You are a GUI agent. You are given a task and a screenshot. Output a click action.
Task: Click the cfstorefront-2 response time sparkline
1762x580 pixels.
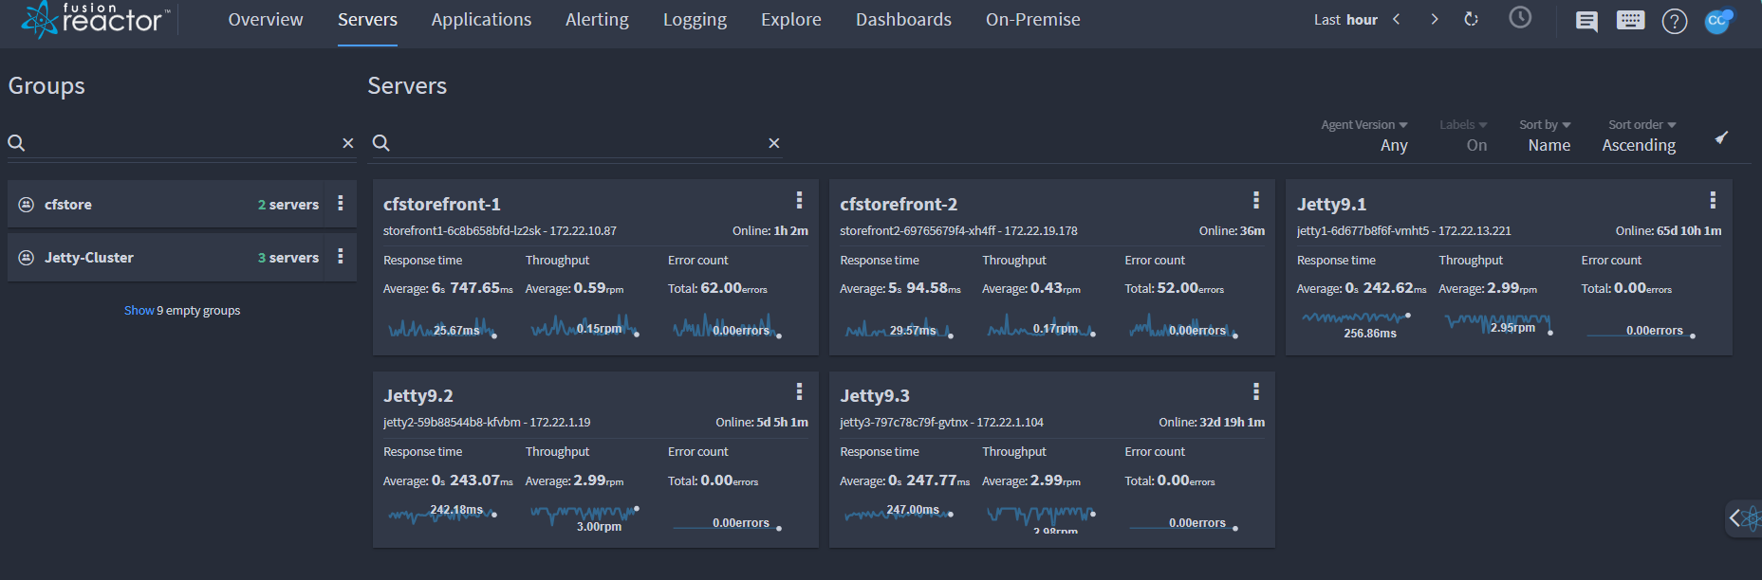[x=900, y=328]
